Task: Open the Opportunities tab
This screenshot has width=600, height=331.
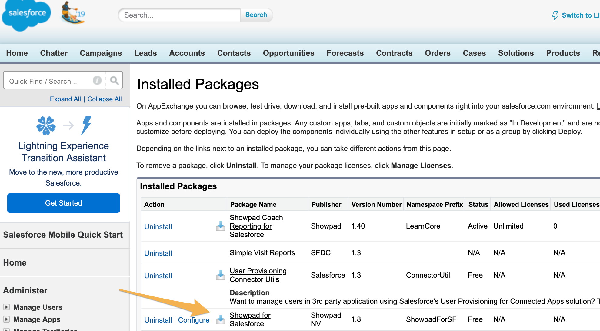Action: point(288,53)
